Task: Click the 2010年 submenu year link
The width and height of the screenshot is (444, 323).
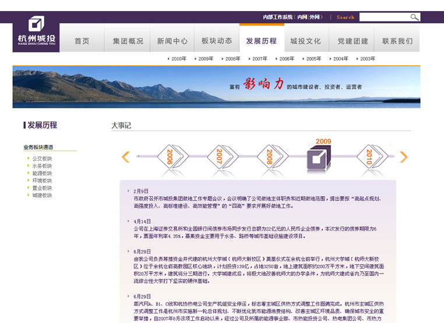Action: tap(178, 59)
